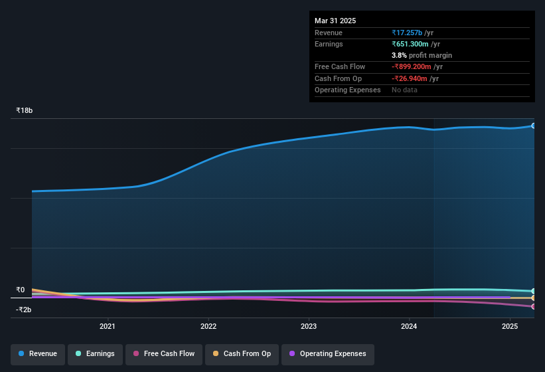Click the No data operating expenses value
The image size is (545, 372).
click(x=404, y=90)
